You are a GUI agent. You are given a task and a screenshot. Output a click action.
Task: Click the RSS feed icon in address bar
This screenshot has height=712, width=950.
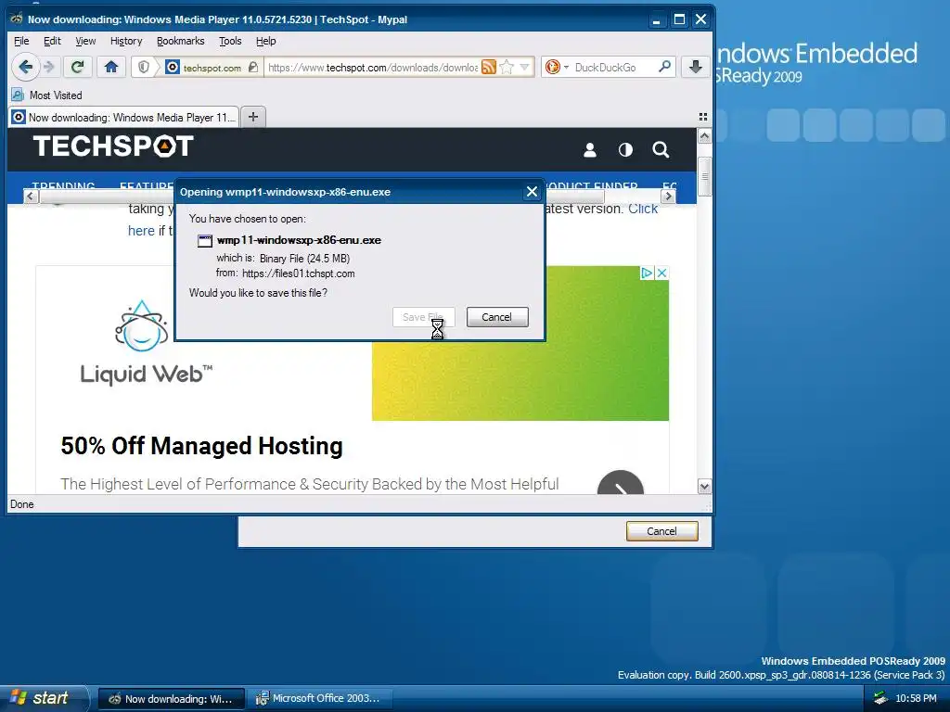(488, 67)
